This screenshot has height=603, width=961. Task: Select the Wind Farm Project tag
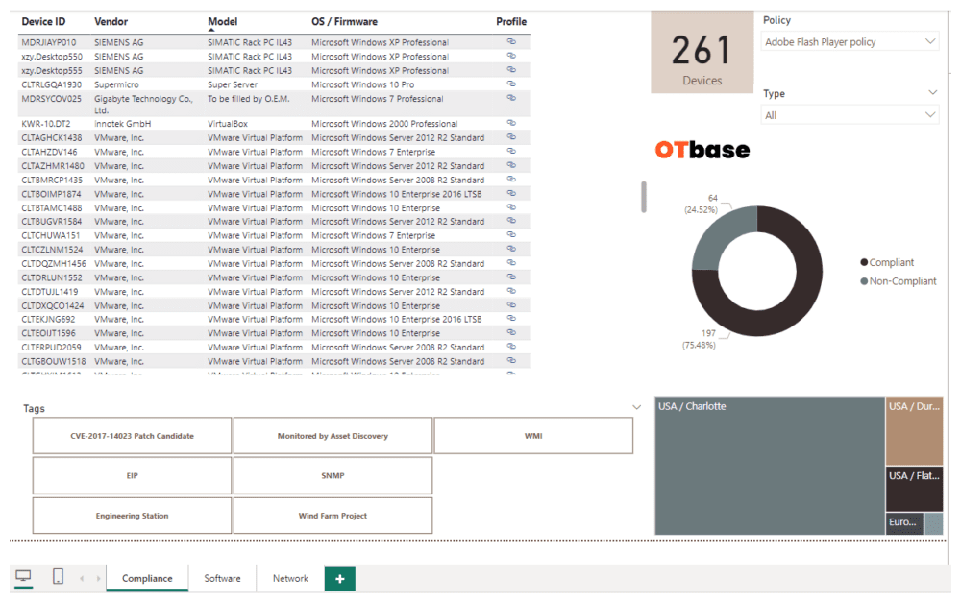coord(333,517)
